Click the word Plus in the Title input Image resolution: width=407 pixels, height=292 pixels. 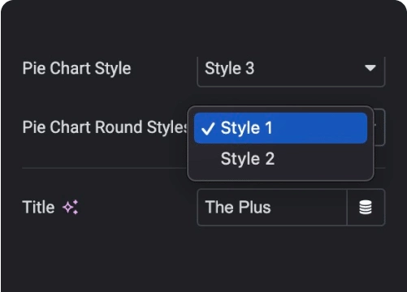pos(254,208)
